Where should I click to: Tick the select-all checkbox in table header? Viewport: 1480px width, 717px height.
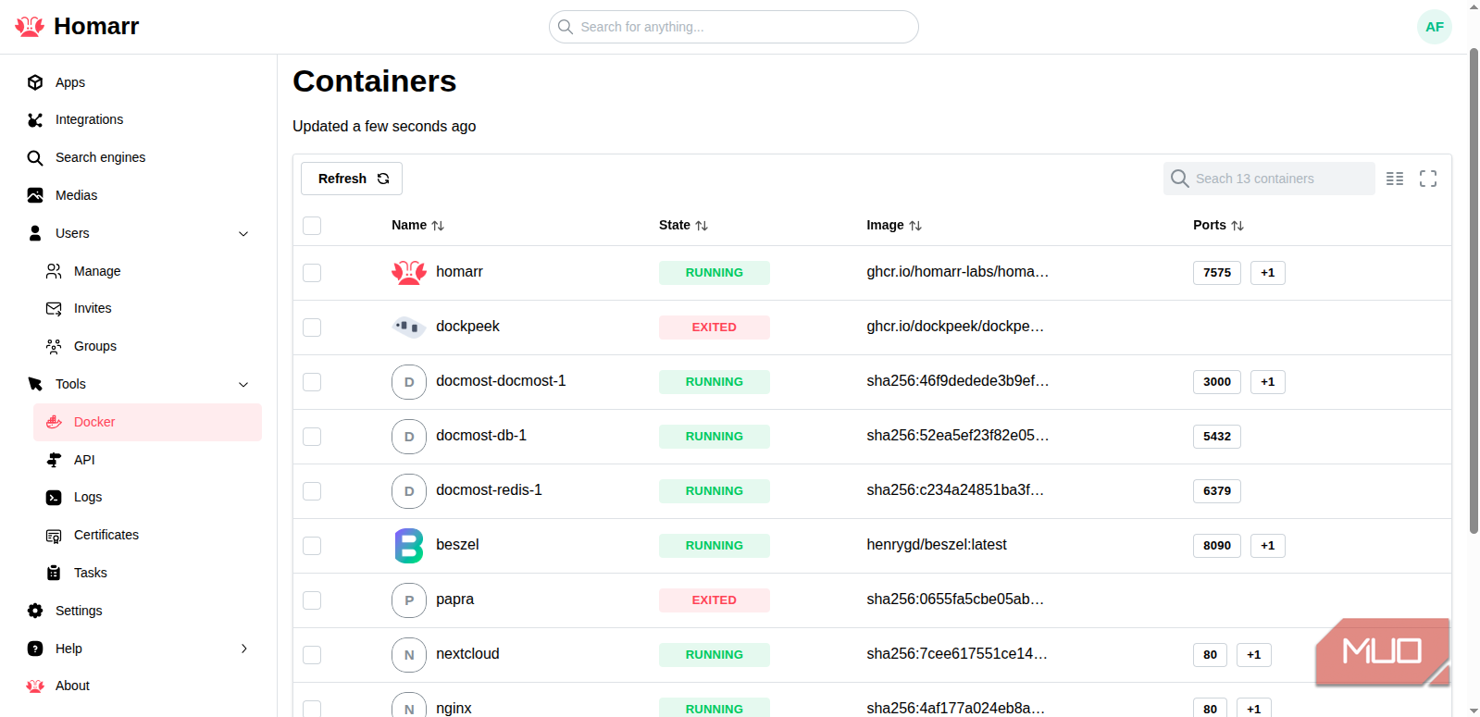[x=312, y=226]
